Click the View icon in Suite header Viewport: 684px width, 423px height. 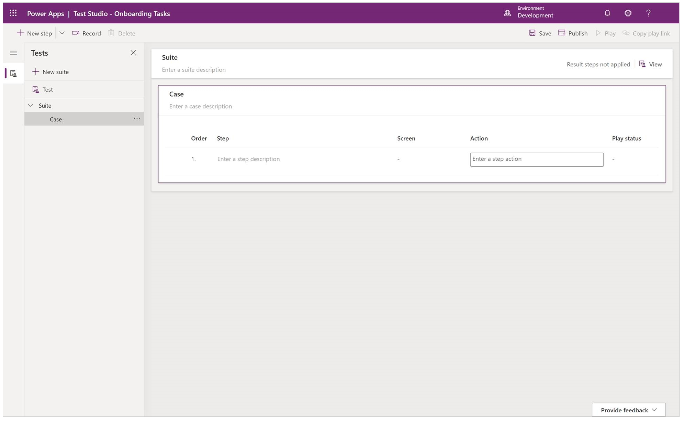tap(642, 64)
